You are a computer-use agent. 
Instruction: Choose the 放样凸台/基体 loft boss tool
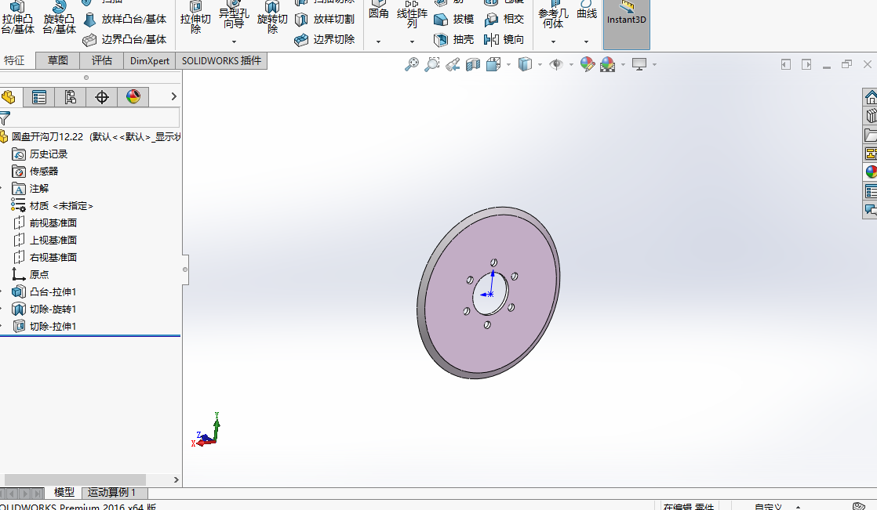point(125,20)
